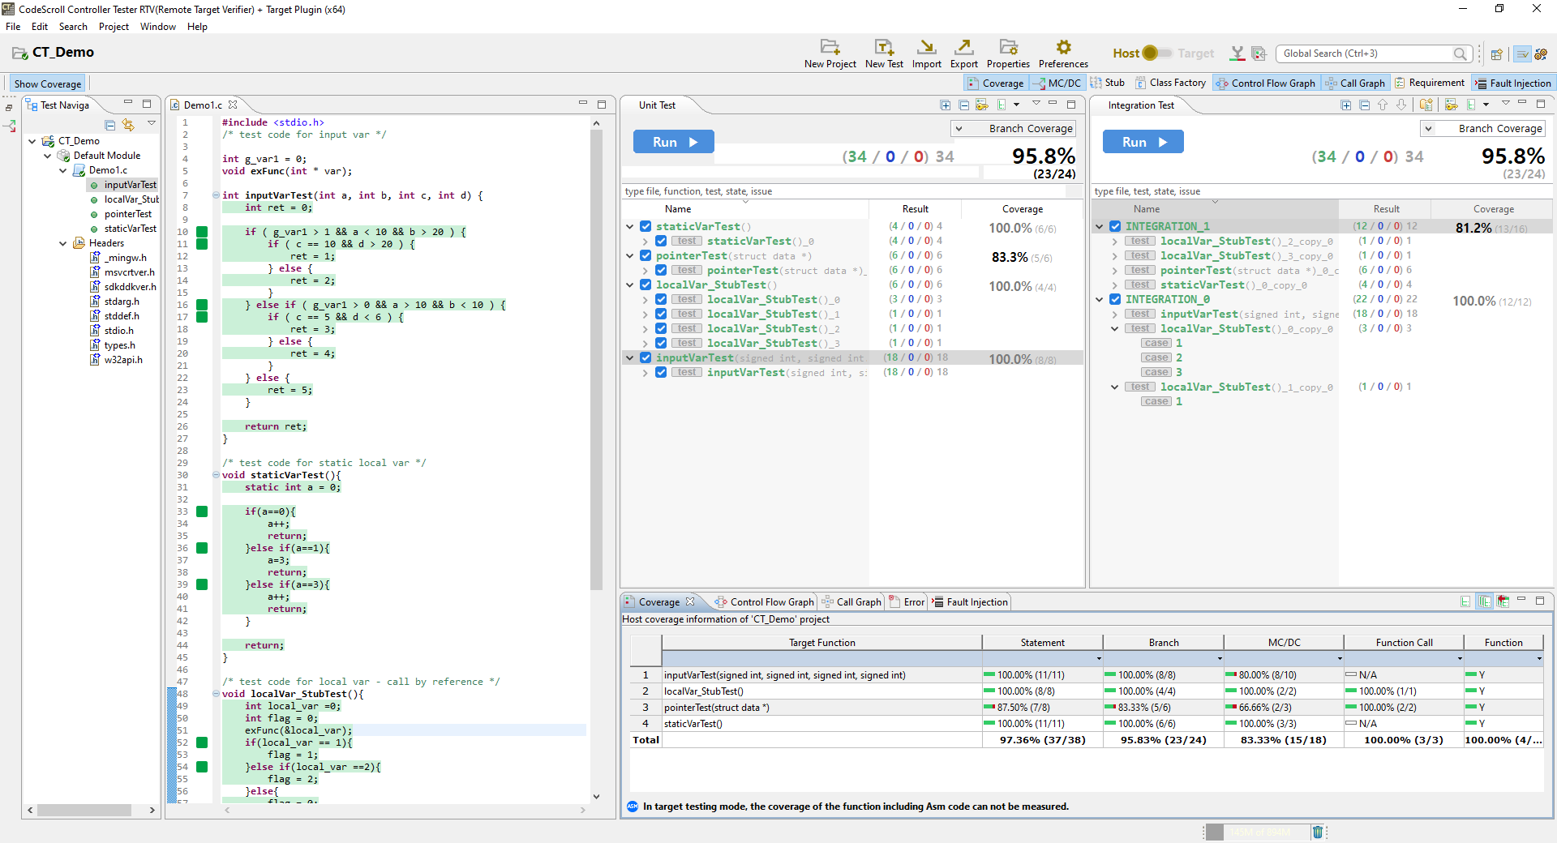Uncheck the INTEGRATION_1 checkbox
The width and height of the screenshot is (1557, 843).
(1115, 226)
